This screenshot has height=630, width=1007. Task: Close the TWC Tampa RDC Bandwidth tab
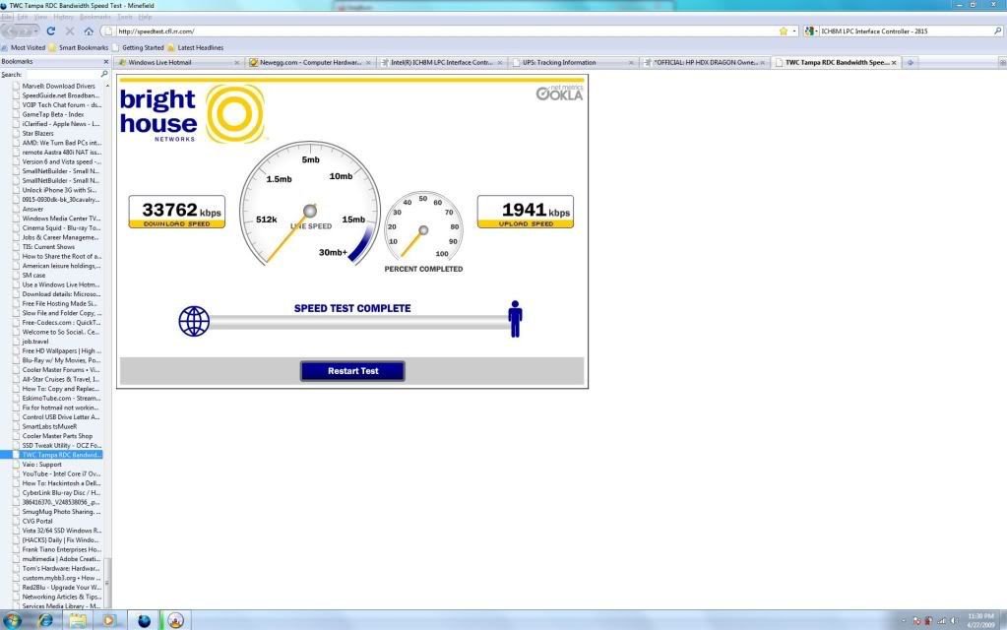point(894,63)
